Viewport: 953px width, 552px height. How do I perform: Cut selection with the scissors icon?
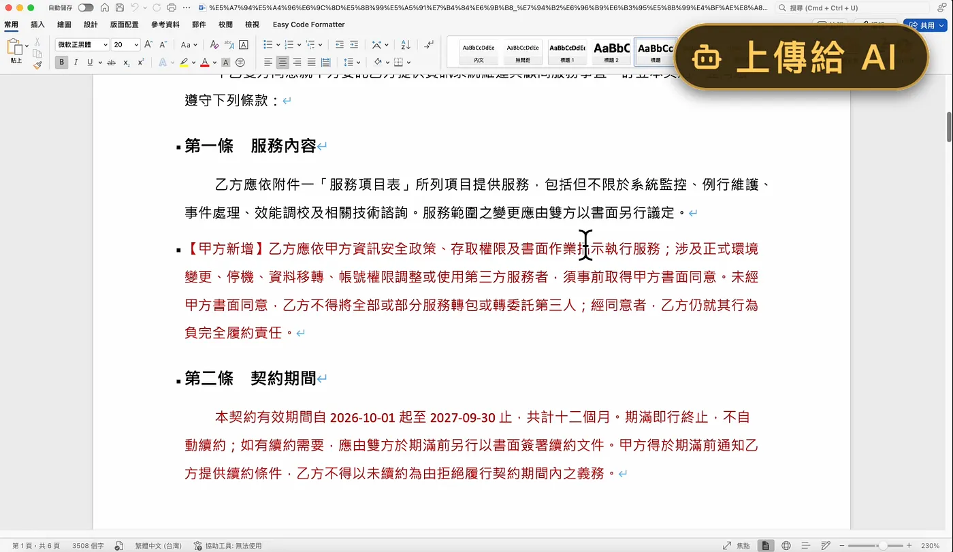click(37, 42)
